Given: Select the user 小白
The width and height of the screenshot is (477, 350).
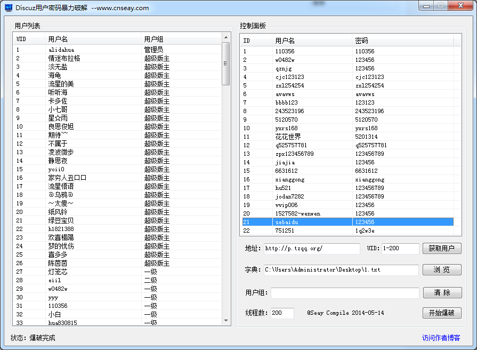Looking at the screenshot, I should coord(117,314).
